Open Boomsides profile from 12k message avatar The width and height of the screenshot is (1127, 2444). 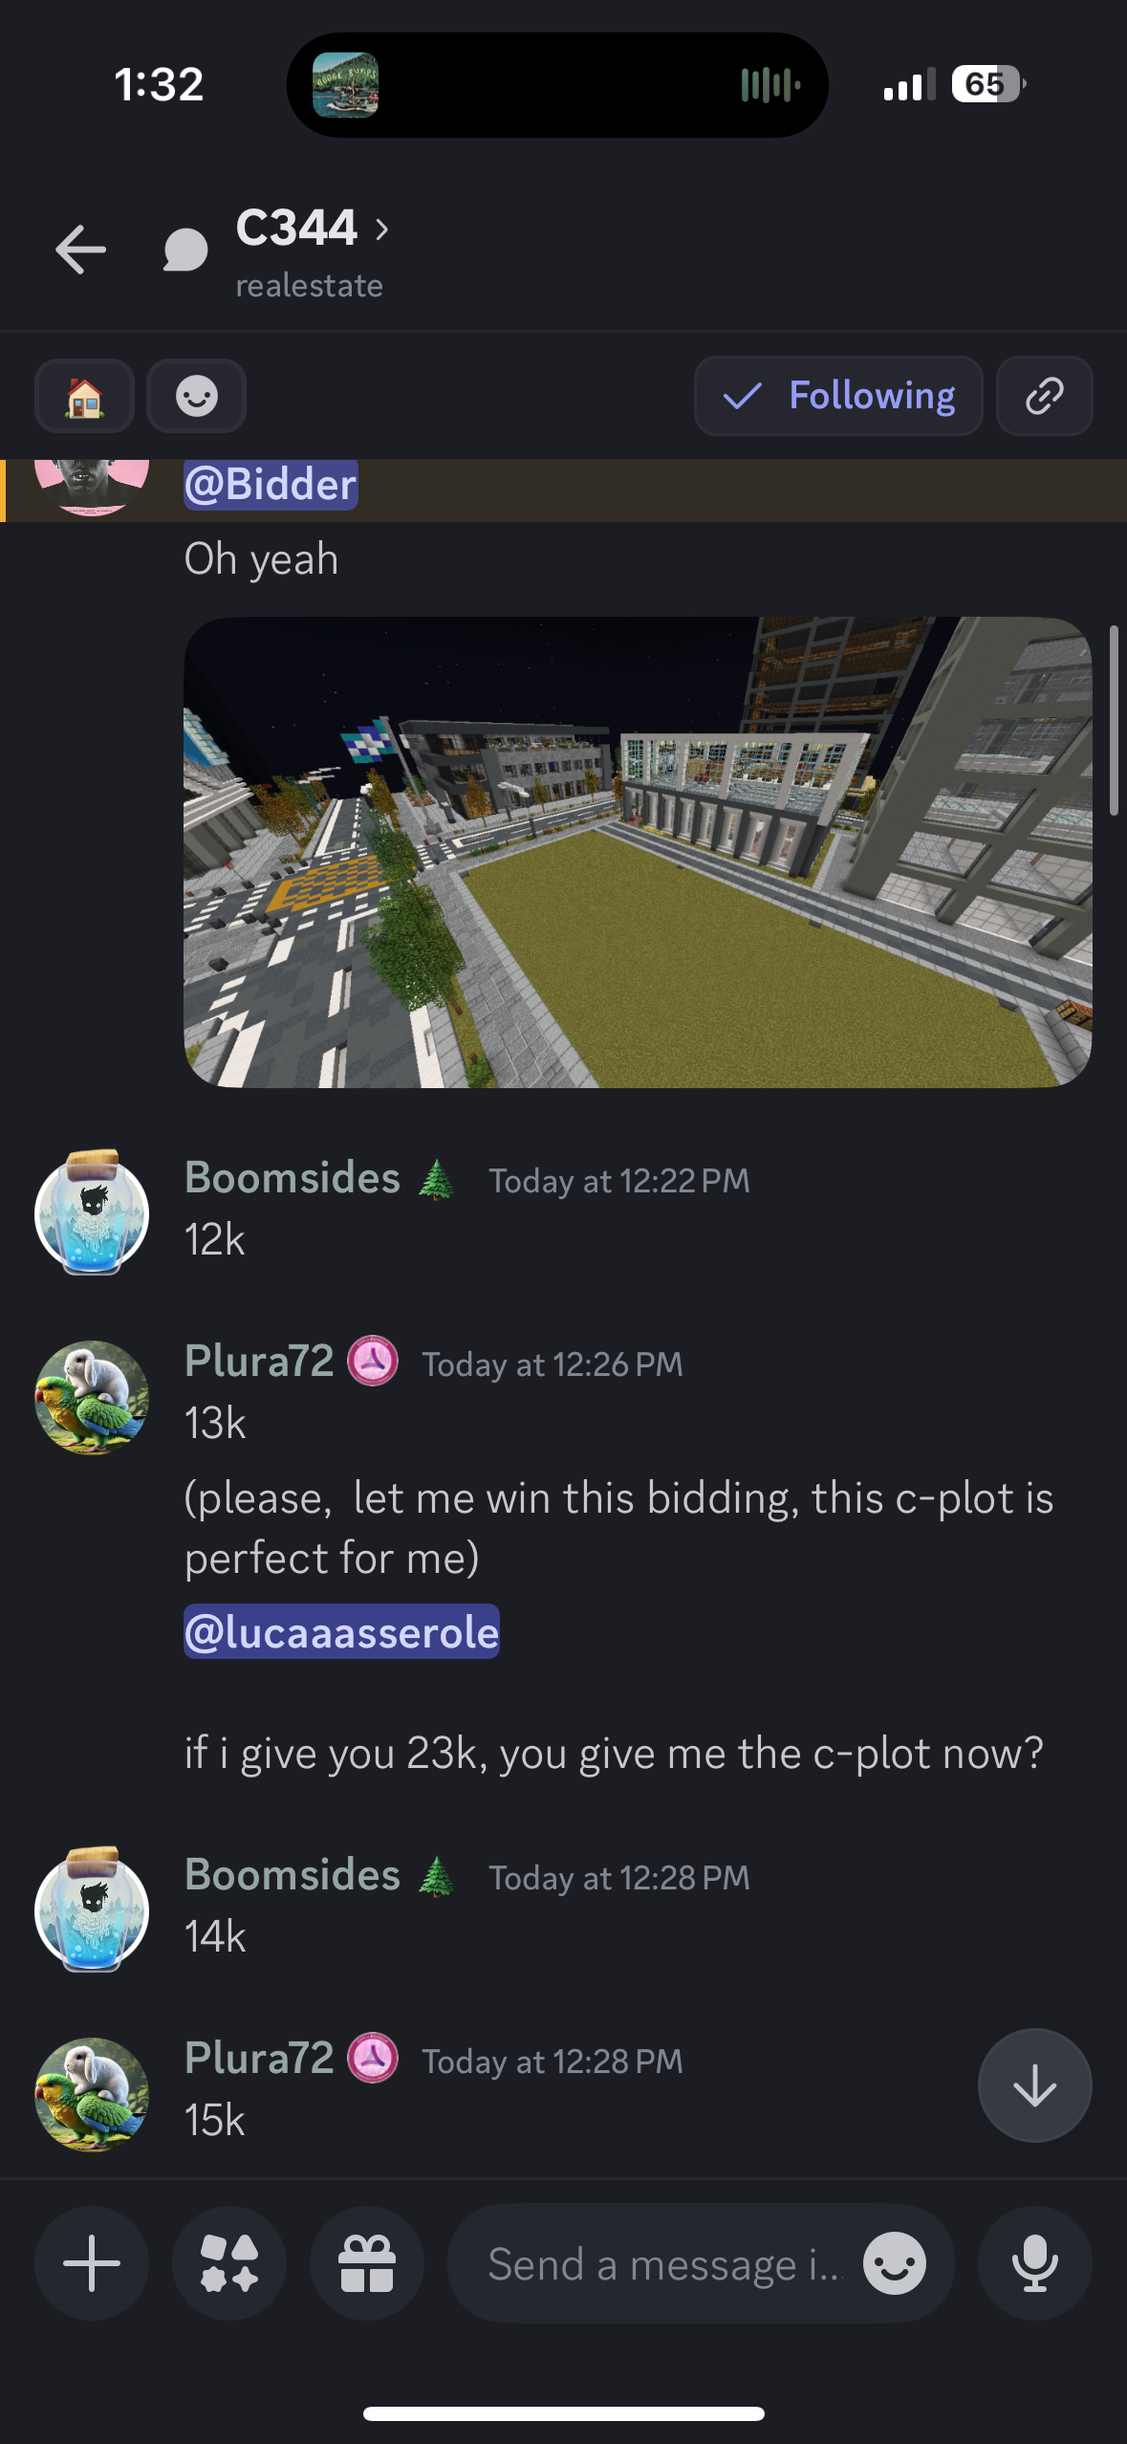(x=92, y=1212)
